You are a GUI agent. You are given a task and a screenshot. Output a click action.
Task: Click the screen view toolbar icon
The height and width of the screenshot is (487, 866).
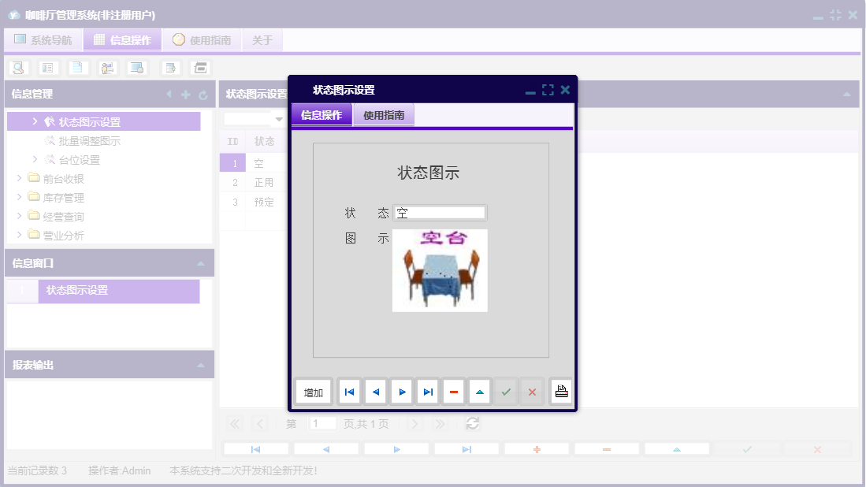click(136, 67)
